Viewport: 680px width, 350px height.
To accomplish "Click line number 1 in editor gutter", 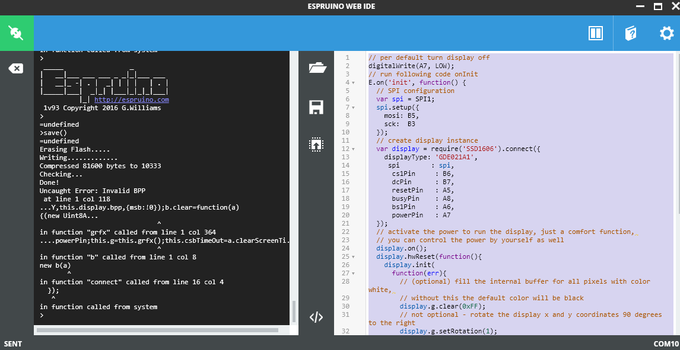I will [347, 57].
